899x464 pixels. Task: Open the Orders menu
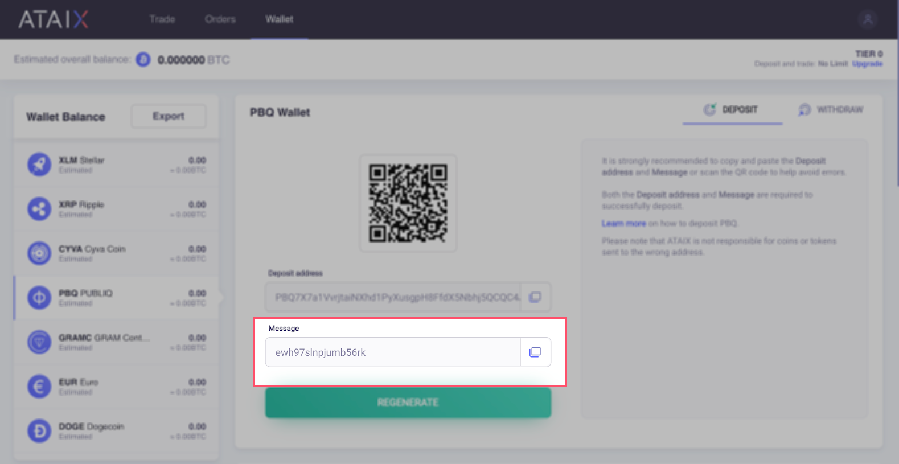click(x=220, y=19)
